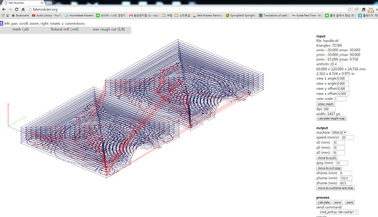Click the move to xy0 zjog button
Viewport: 378px width, 217px height.
329,168
